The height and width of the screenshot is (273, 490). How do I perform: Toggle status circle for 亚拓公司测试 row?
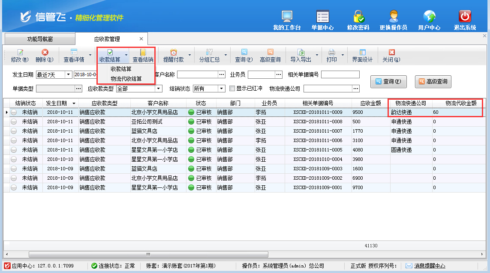click(14, 122)
